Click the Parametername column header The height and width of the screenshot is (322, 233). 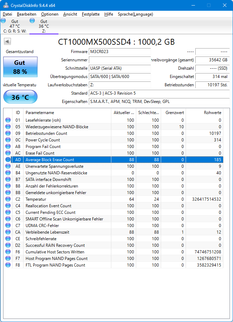[67, 113]
